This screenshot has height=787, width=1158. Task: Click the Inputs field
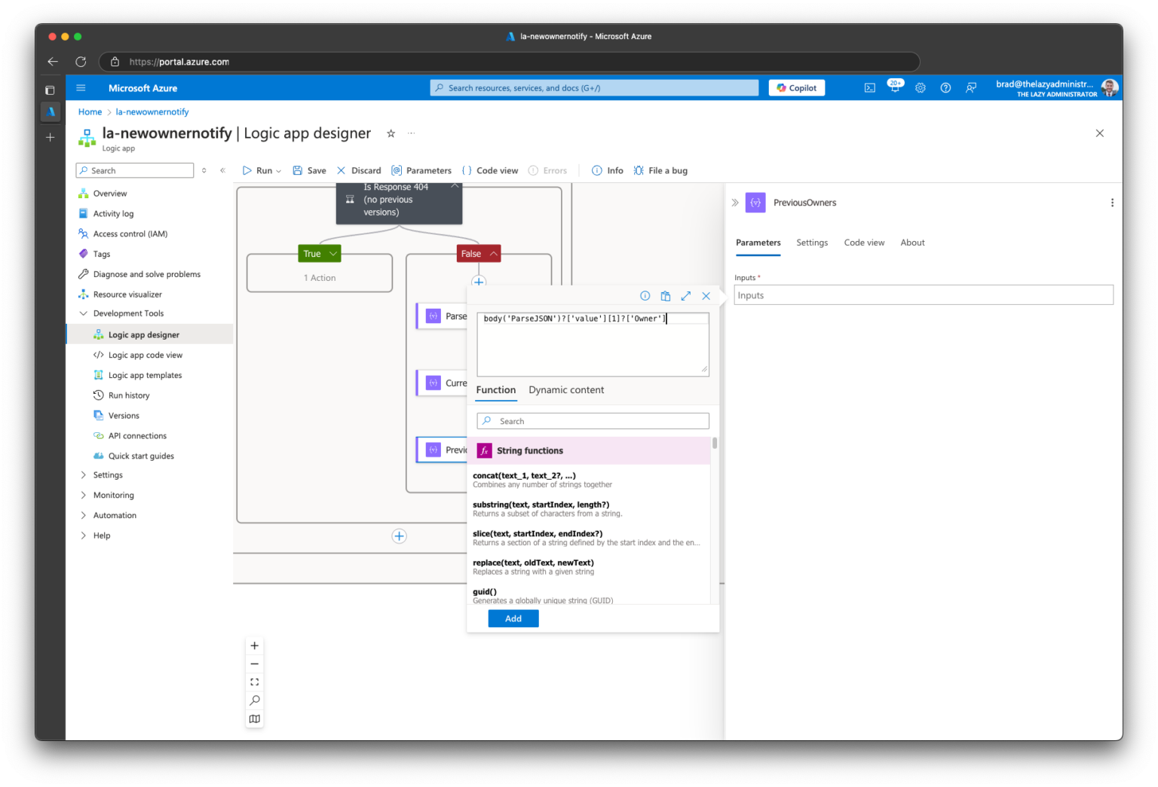(x=924, y=295)
